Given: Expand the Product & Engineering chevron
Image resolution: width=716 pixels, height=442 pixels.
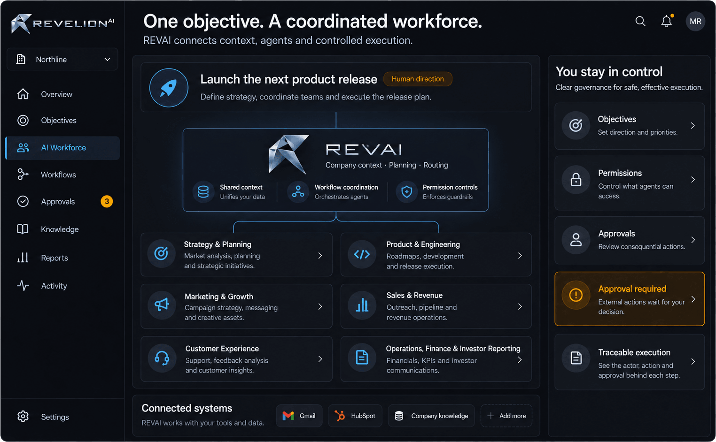Looking at the screenshot, I should tap(520, 256).
